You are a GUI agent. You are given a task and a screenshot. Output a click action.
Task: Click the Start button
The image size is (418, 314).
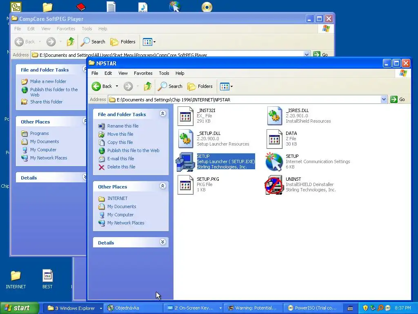coord(20,308)
